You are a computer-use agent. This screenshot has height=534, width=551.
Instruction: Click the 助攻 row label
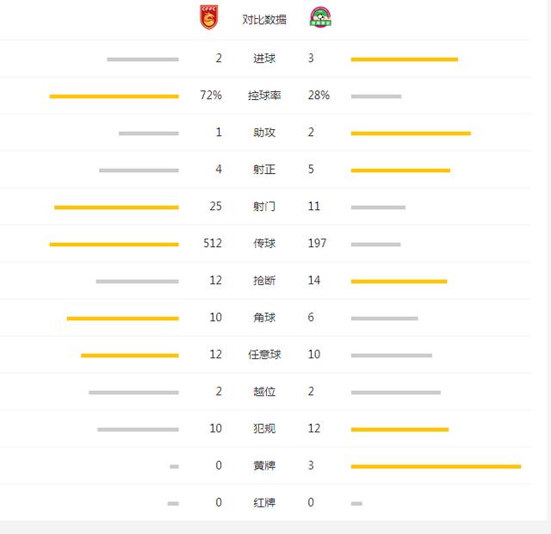click(264, 132)
